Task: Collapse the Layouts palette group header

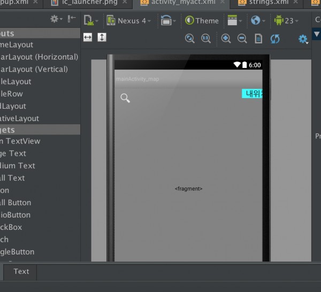Action: (x=40, y=33)
